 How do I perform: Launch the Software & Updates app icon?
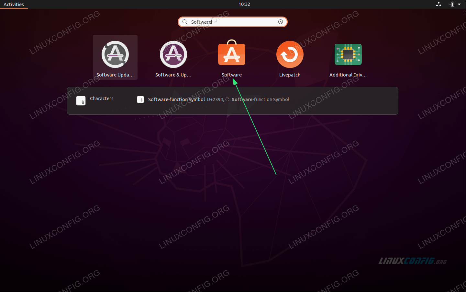(173, 54)
